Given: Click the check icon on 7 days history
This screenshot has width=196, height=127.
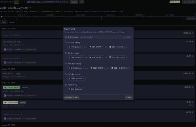Looking at the screenshot, I should click(66, 37).
